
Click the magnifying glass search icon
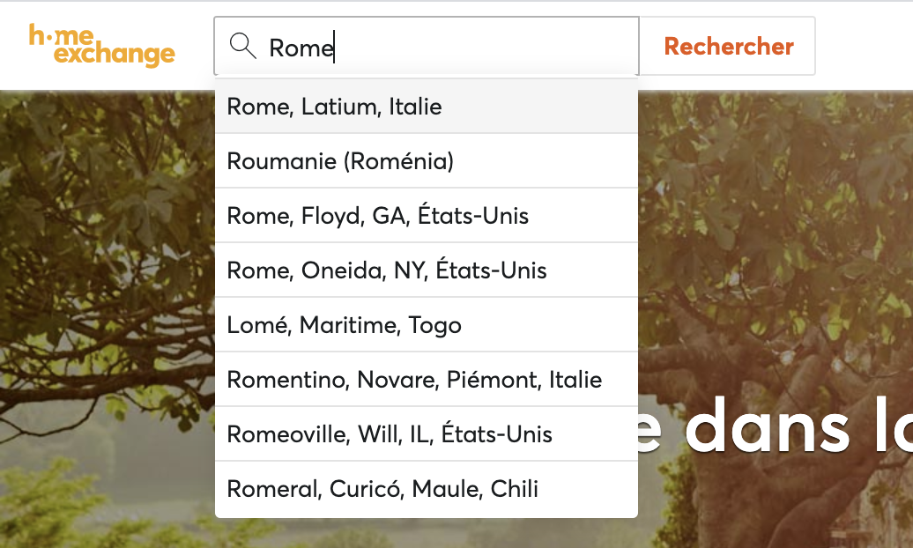pos(242,46)
